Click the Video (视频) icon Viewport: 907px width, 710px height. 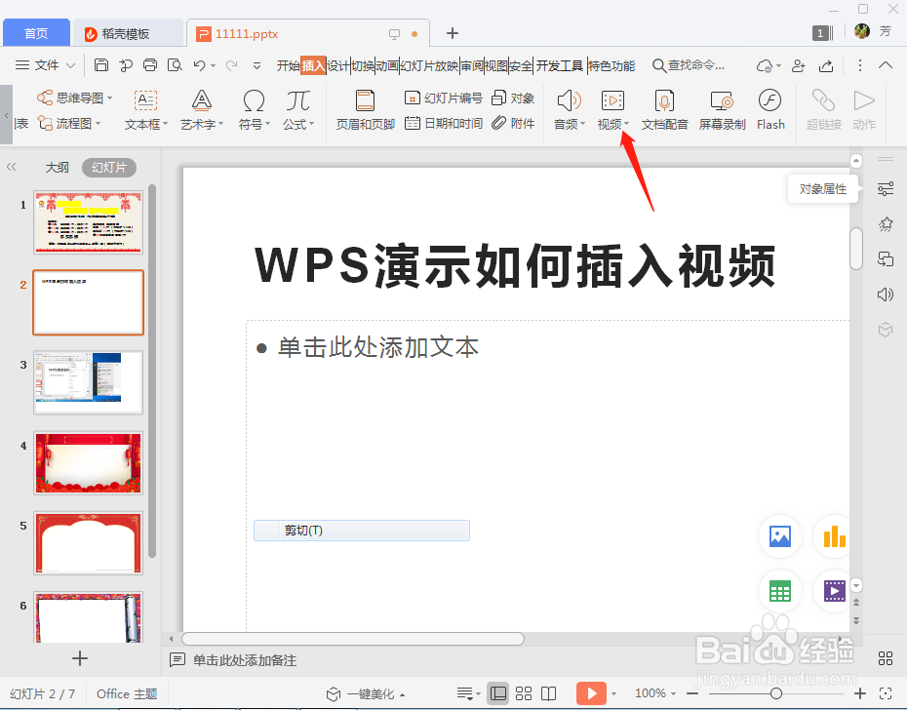[612, 100]
